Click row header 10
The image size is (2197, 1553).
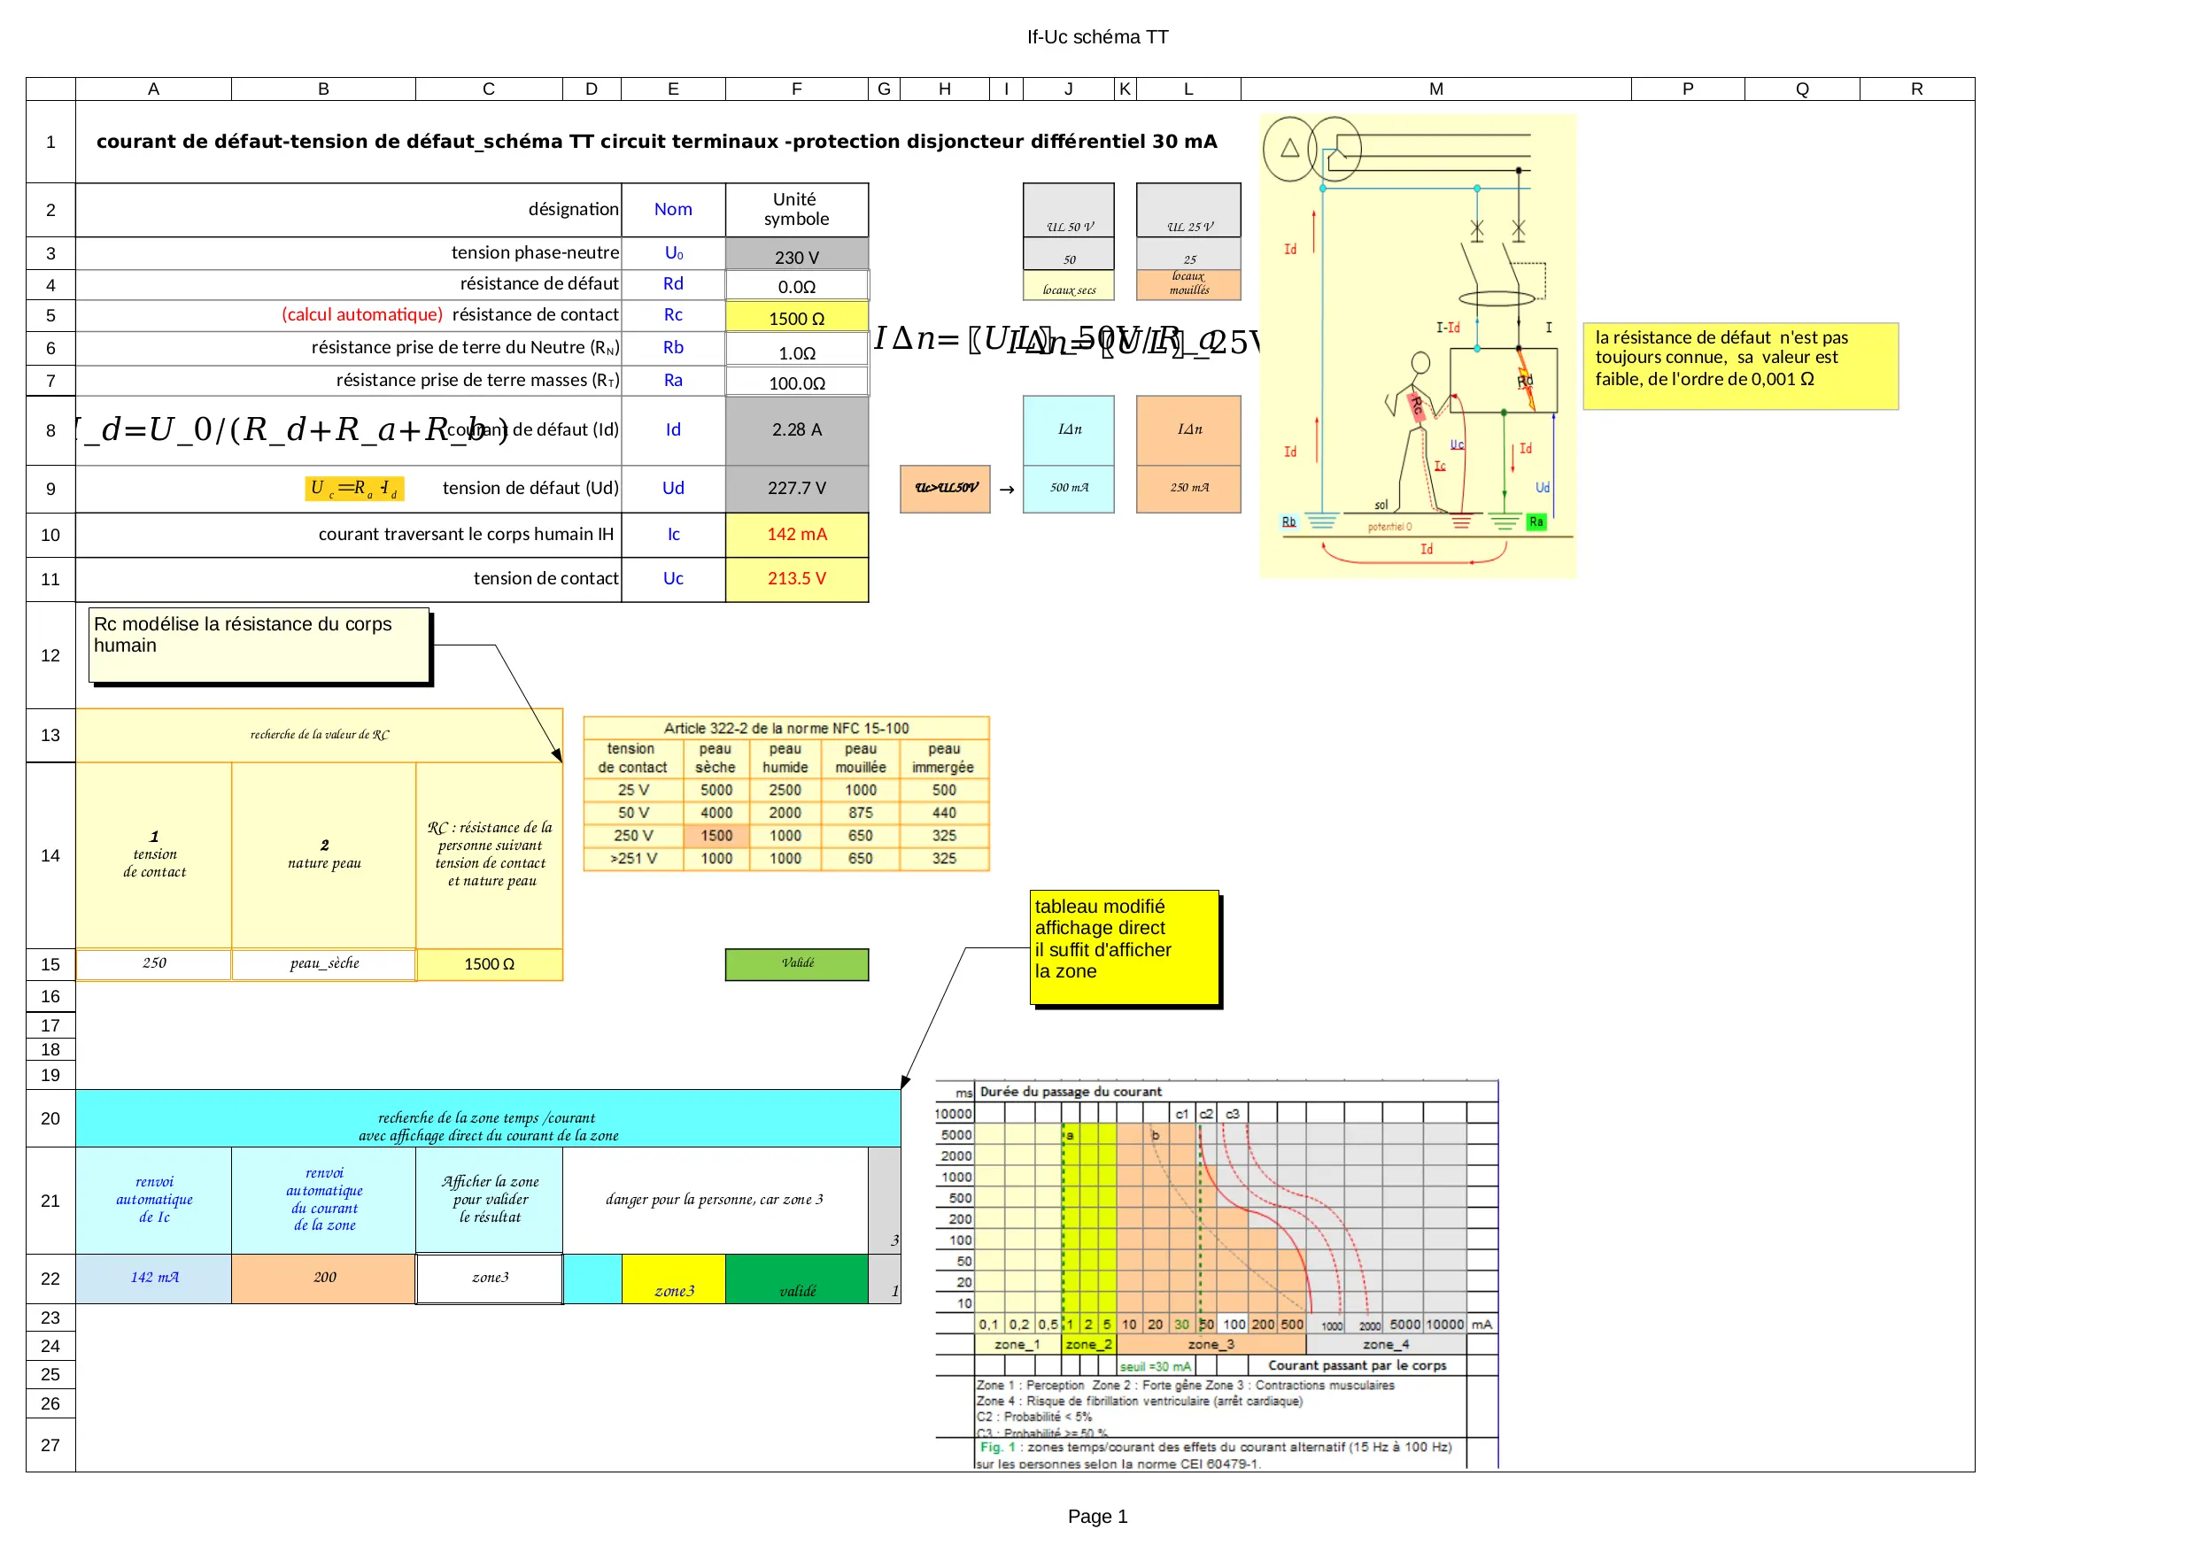(x=50, y=535)
